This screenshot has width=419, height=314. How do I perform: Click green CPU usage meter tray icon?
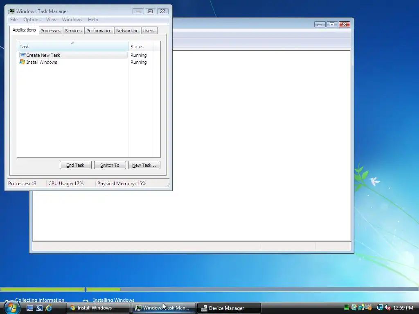pyautogui.click(x=347, y=307)
